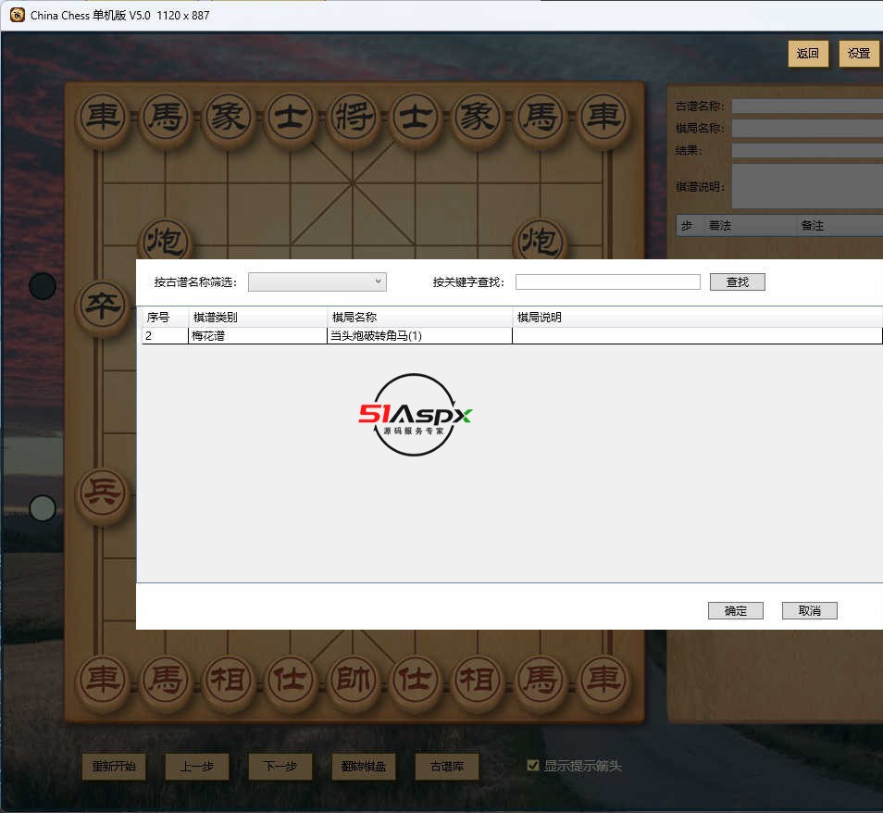
Task: Open 设置 settings button
Action: coord(859,54)
